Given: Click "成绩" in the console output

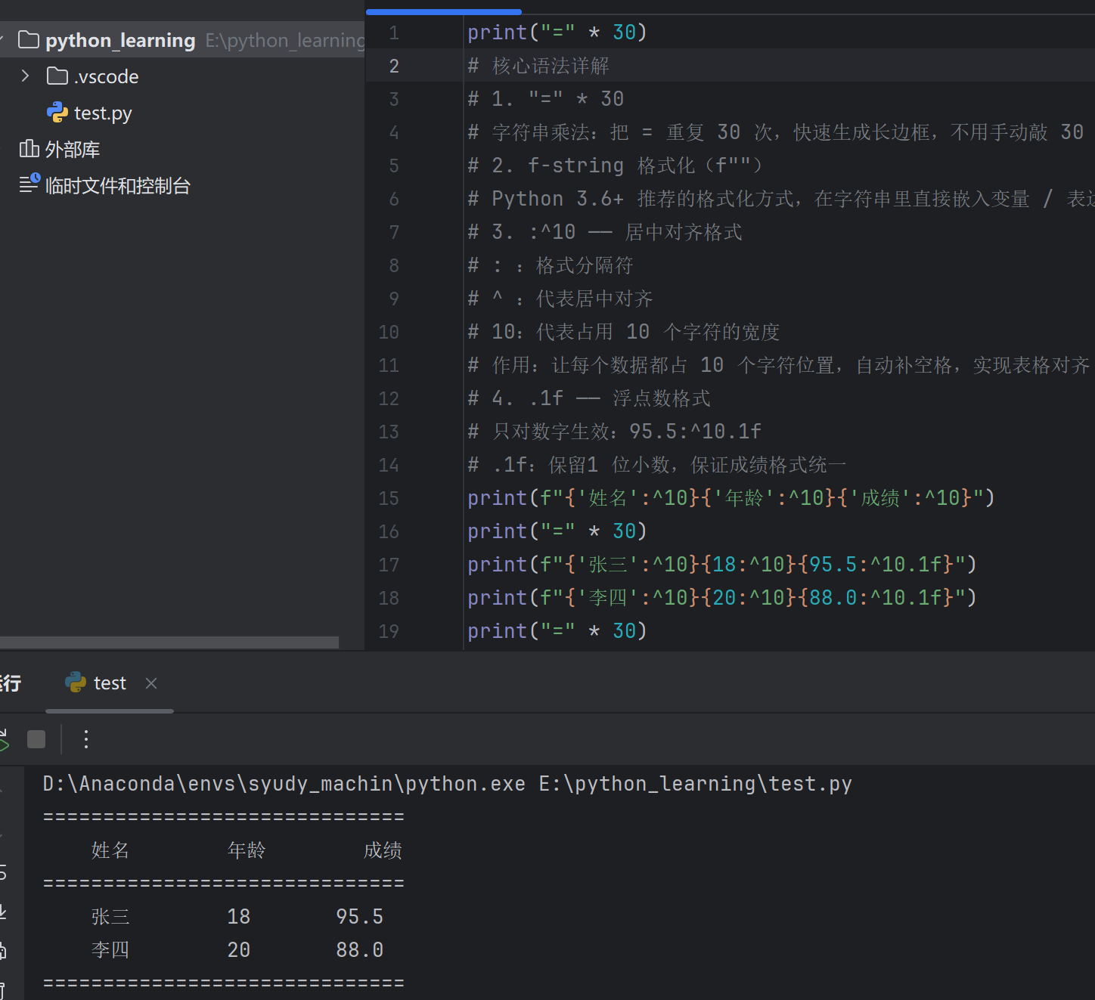Looking at the screenshot, I should (x=383, y=850).
